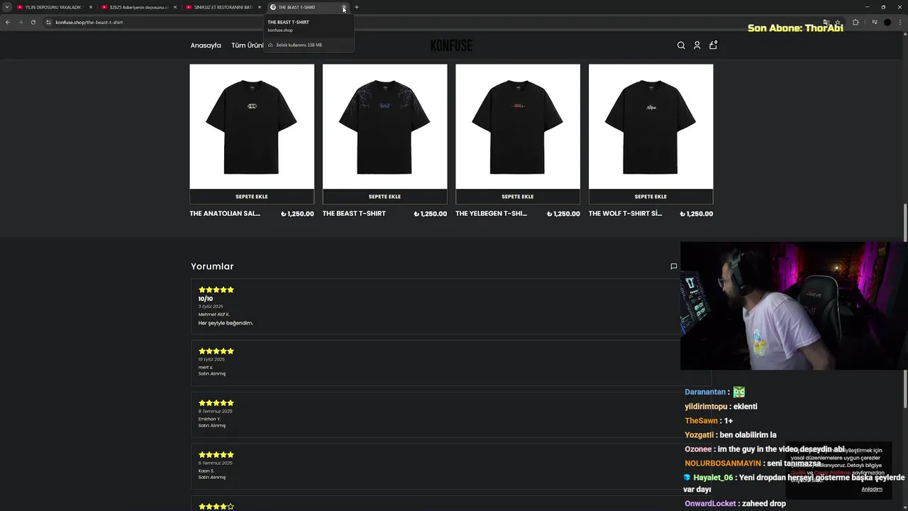The image size is (908, 511).
Task: Close the SINIRSIZ ET RESTORANINI tab
Action: (260, 7)
